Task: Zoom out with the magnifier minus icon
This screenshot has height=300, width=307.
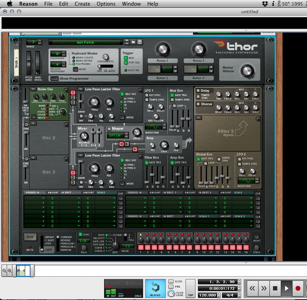Action: pos(4,271)
